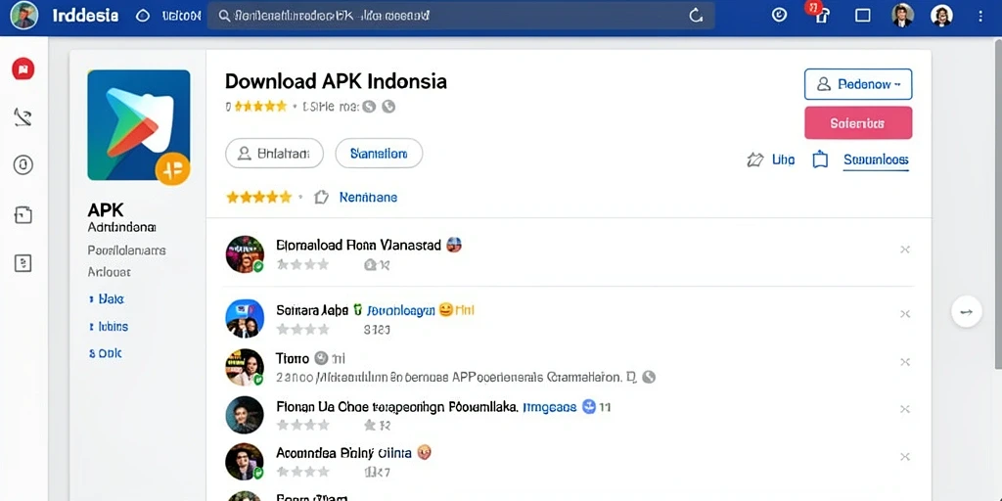The width and height of the screenshot is (1002, 501).
Task: Select the second left sidebar icon
Action: [23, 117]
